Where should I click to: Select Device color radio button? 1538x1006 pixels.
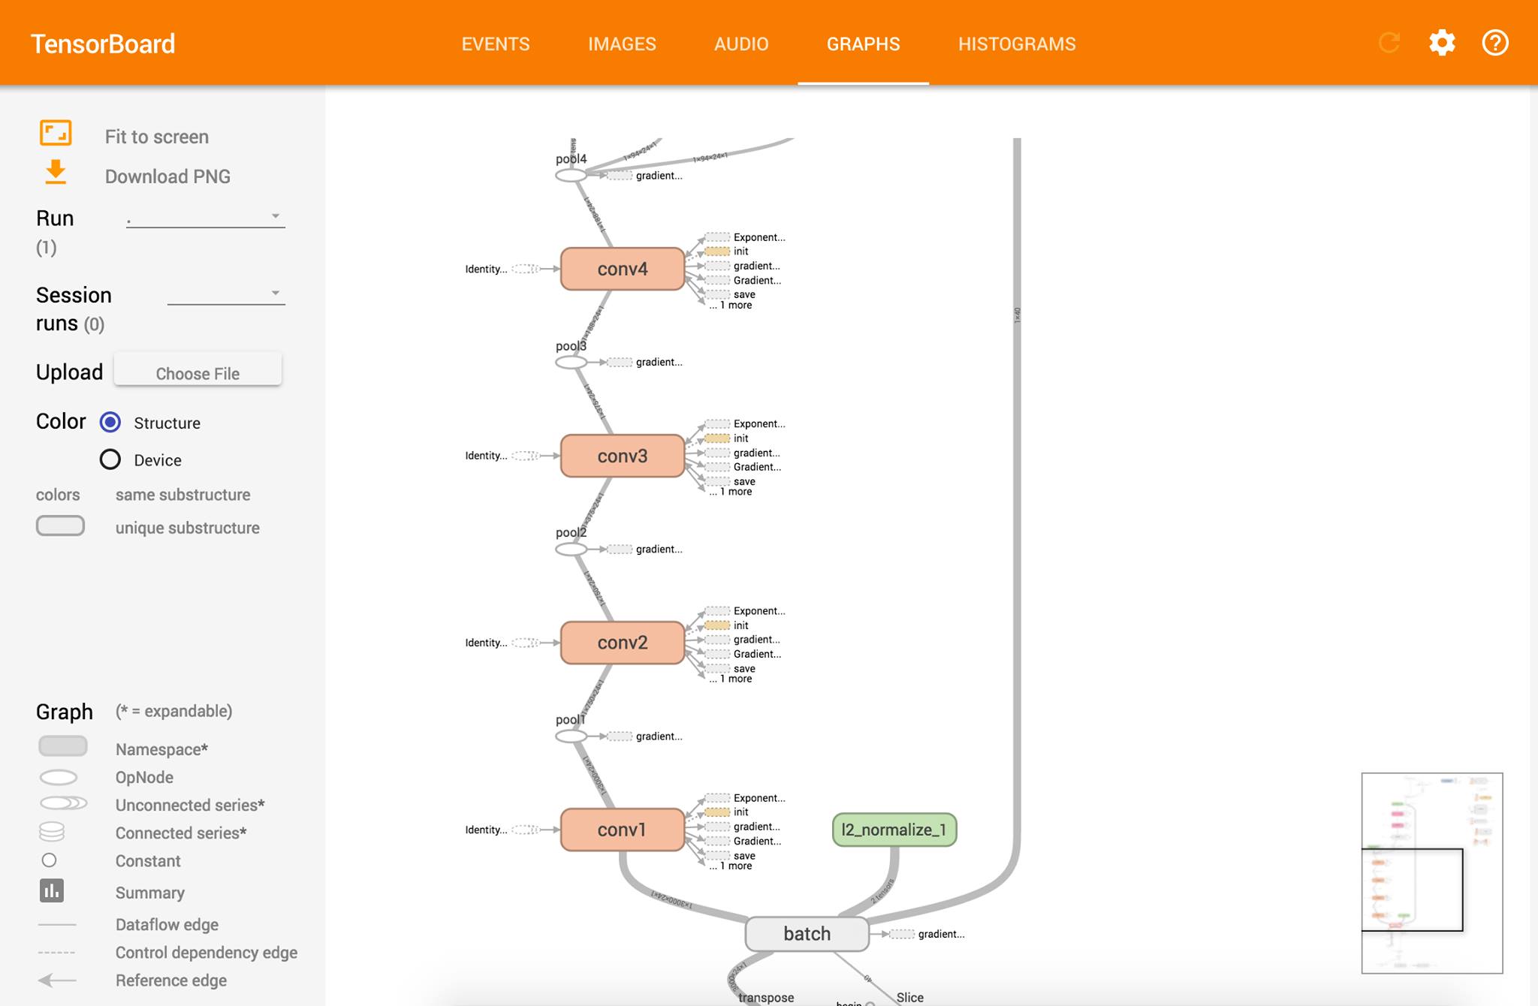click(110, 459)
